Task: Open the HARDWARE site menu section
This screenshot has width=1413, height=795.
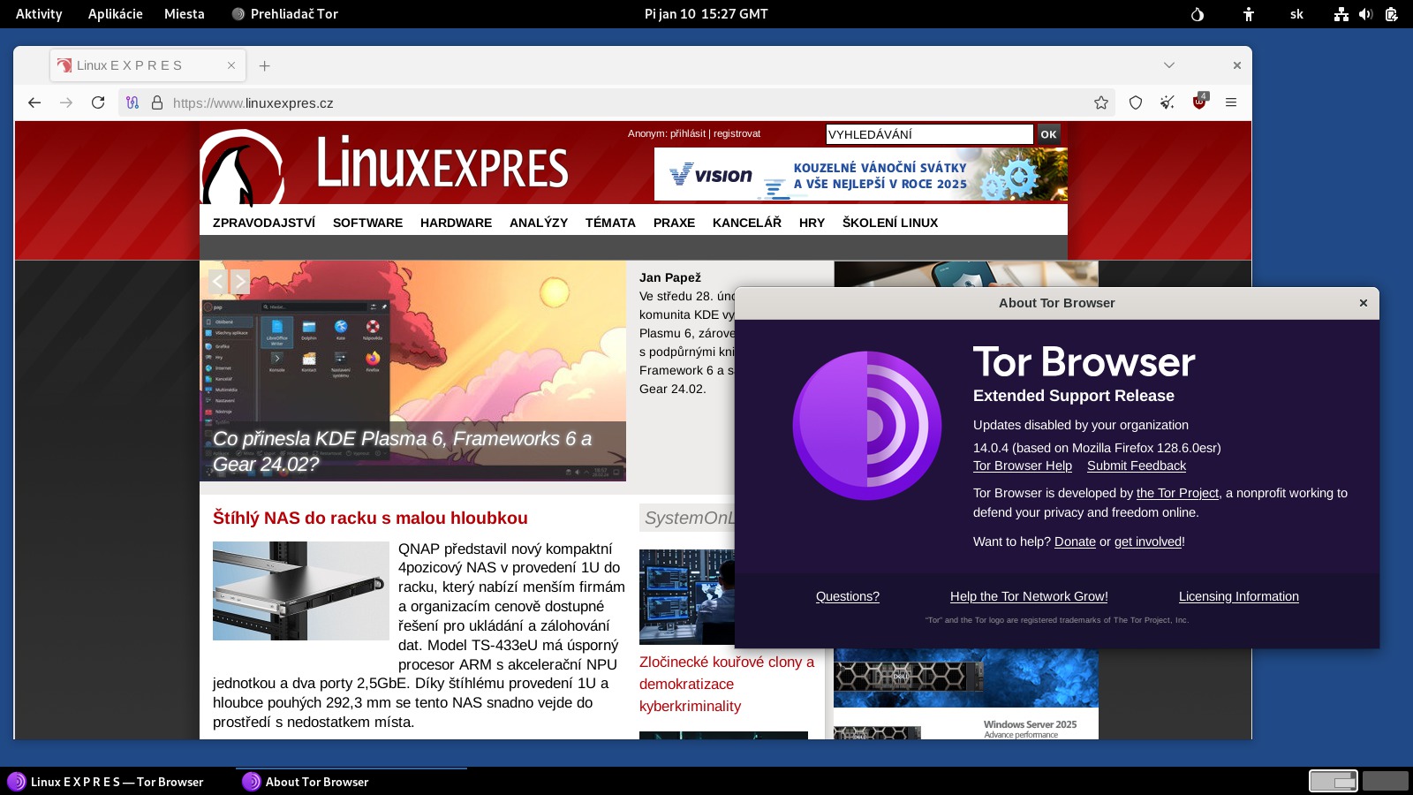Action: click(x=456, y=223)
